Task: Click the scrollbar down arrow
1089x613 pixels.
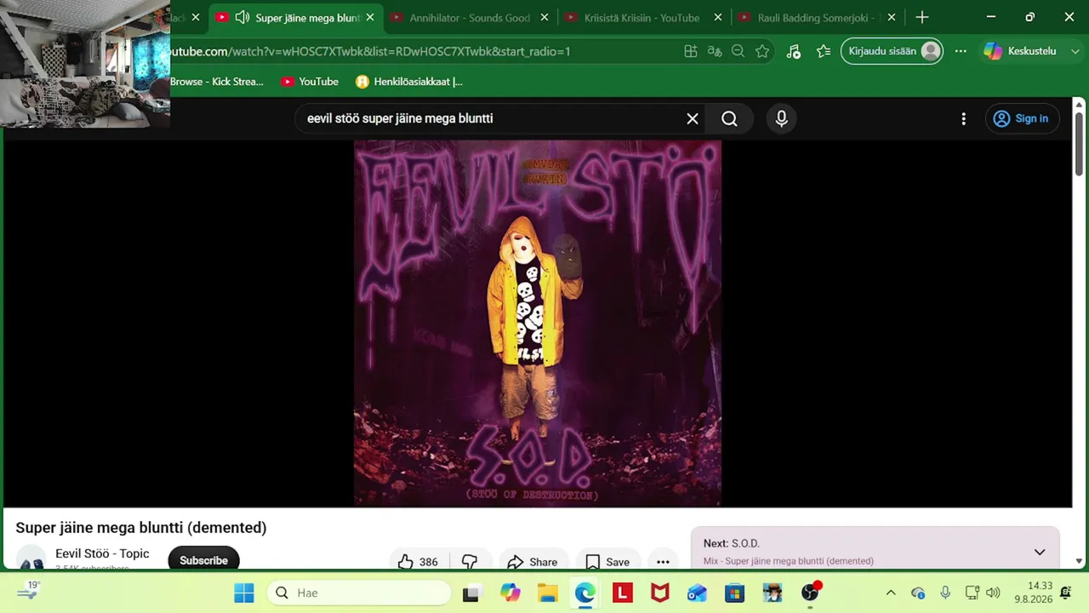Action: 1079,561
